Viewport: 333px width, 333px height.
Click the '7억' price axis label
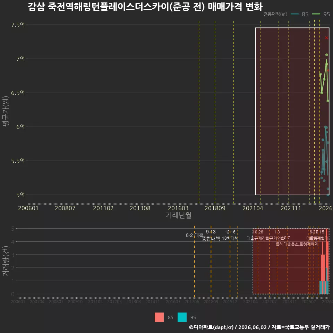pos(20,59)
